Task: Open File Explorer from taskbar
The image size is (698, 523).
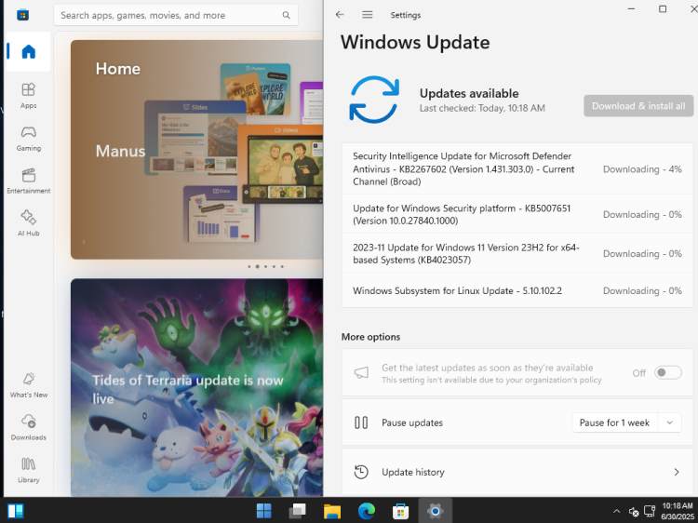Action: [x=332, y=511]
